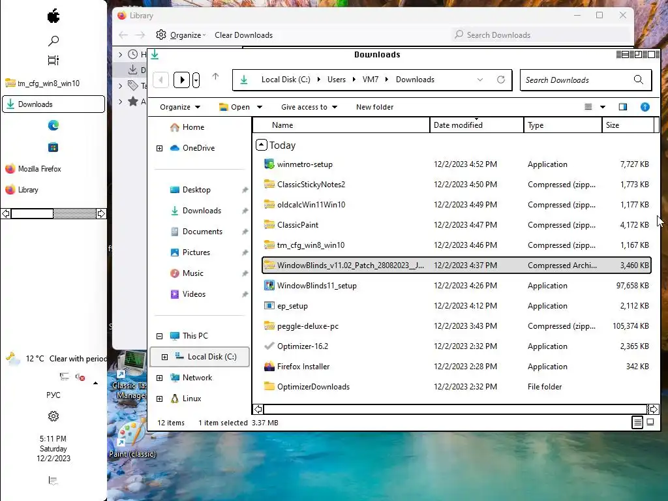Switch to large icons view in status bar
This screenshot has width=668, height=501.
point(650,422)
